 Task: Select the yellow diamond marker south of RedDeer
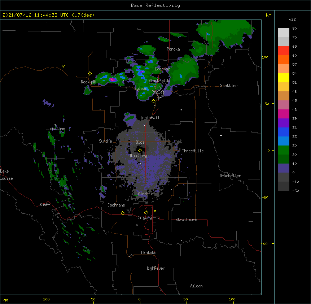click(153, 101)
